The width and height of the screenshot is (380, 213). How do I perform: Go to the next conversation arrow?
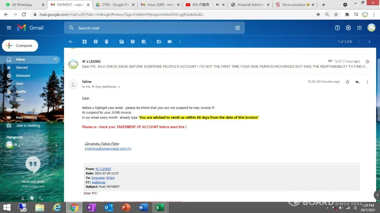click(369, 42)
